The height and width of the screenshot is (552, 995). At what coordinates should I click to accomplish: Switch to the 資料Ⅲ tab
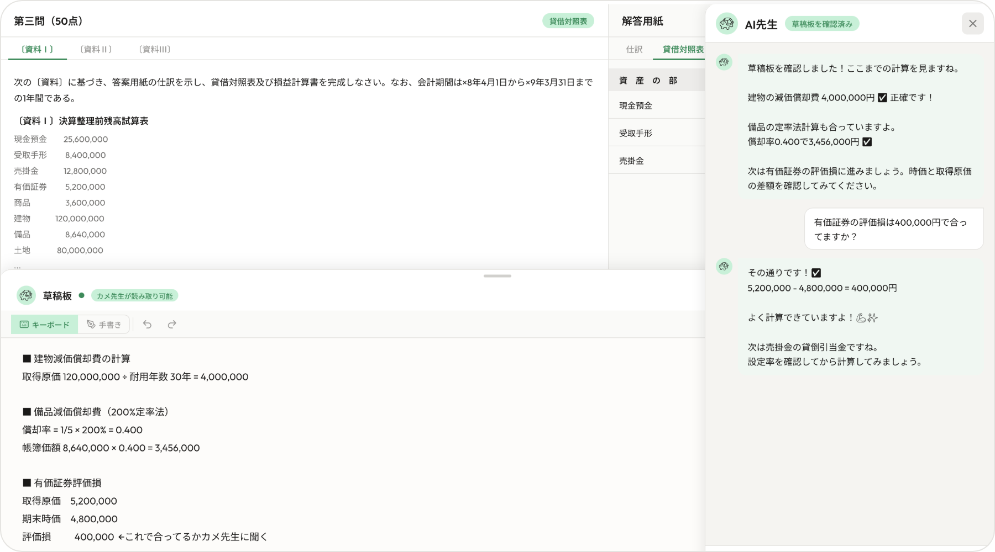point(155,49)
